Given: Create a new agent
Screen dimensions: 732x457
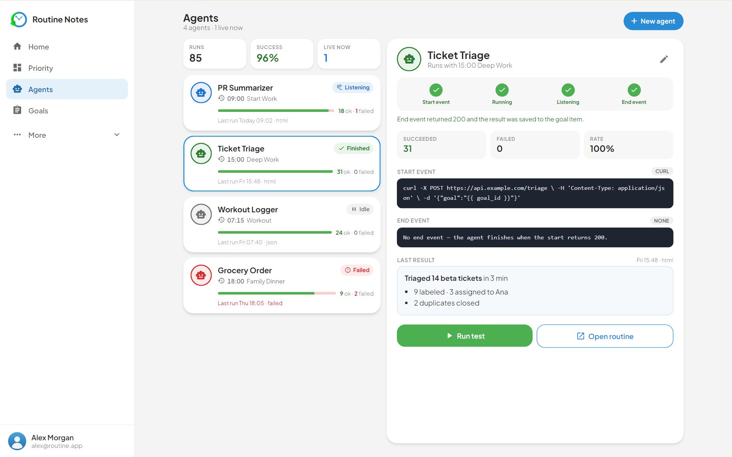Looking at the screenshot, I should (x=653, y=21).
